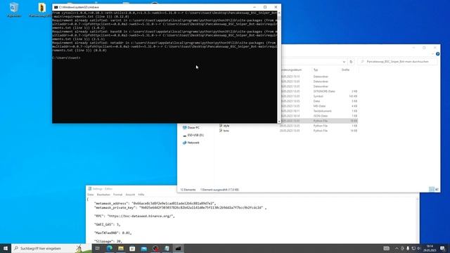Open the Windows Start menu
Screen dimensions: 450x253
coord(6,248)
